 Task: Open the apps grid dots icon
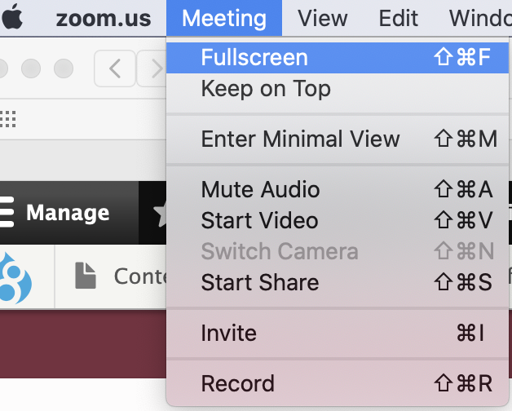point(8,119)
